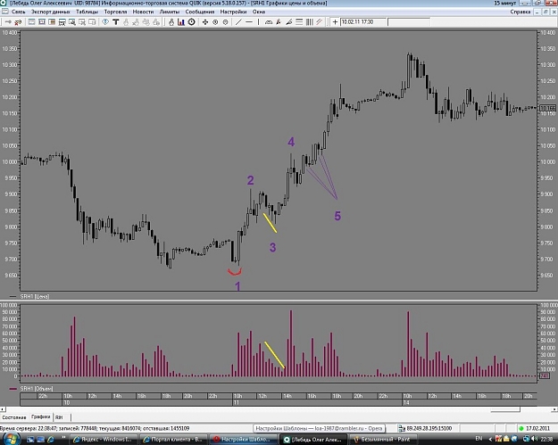The height and width of the screenshot is (445, 558).
Task: Click the horizontal parallel lines icon
Action: (299, 22)
